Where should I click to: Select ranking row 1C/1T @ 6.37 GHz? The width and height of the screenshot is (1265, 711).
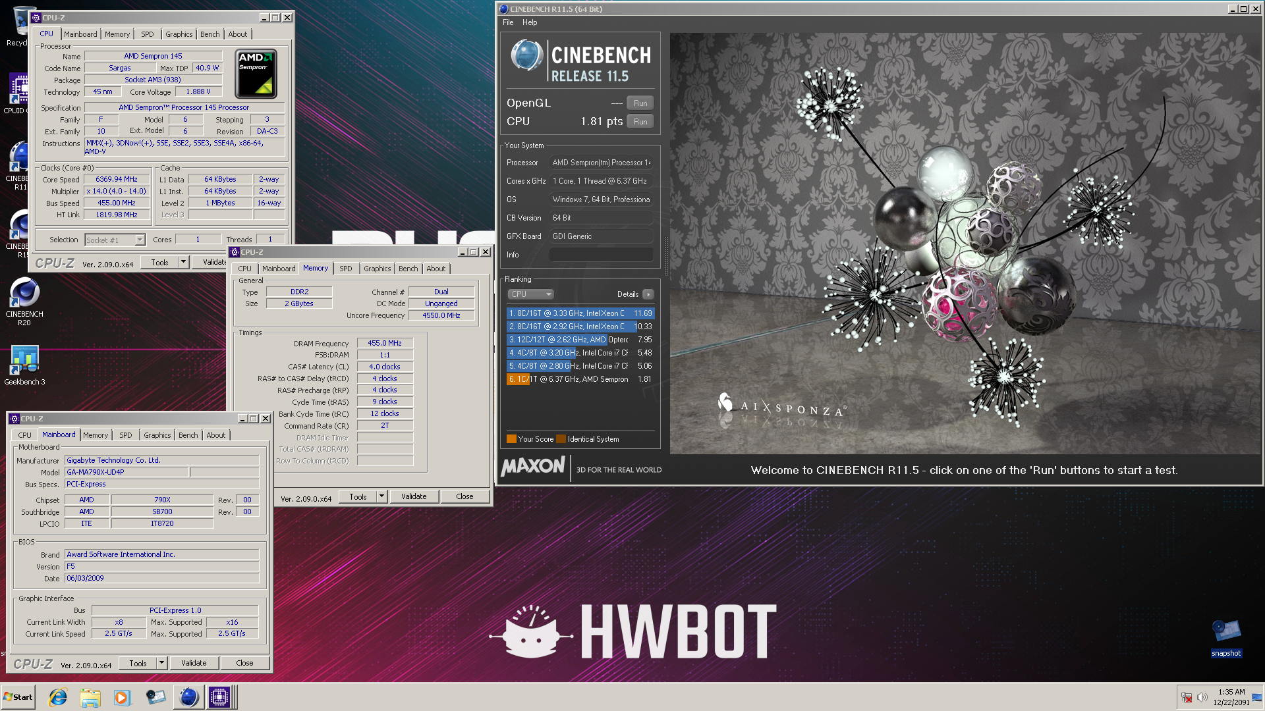tap(580, 379)
